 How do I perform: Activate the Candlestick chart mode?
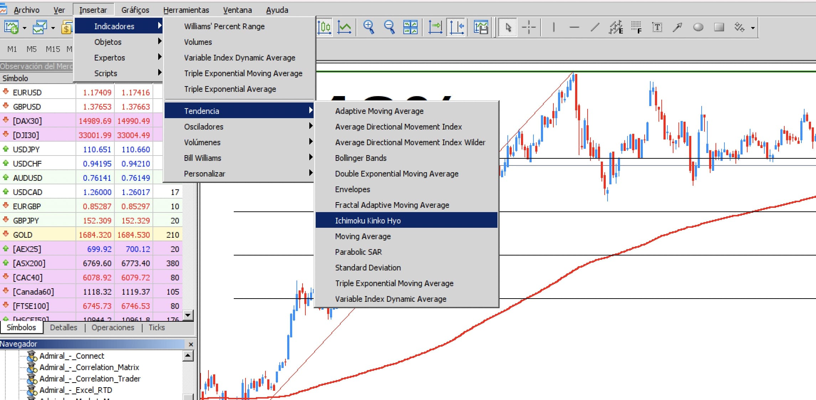tap(324, 27)
